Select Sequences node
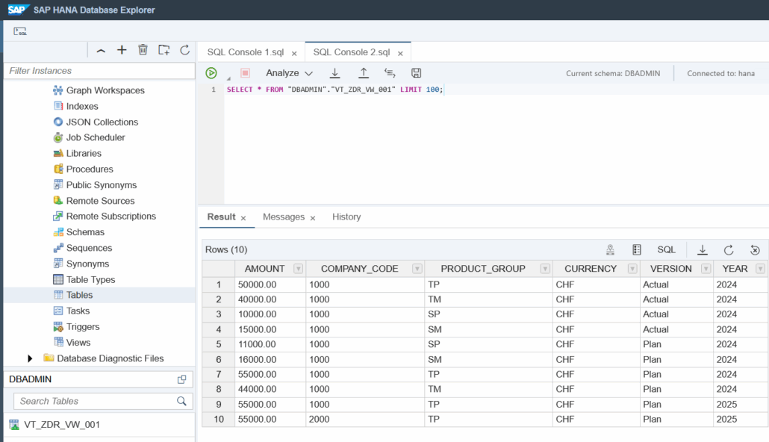 [x=90, y=248]
